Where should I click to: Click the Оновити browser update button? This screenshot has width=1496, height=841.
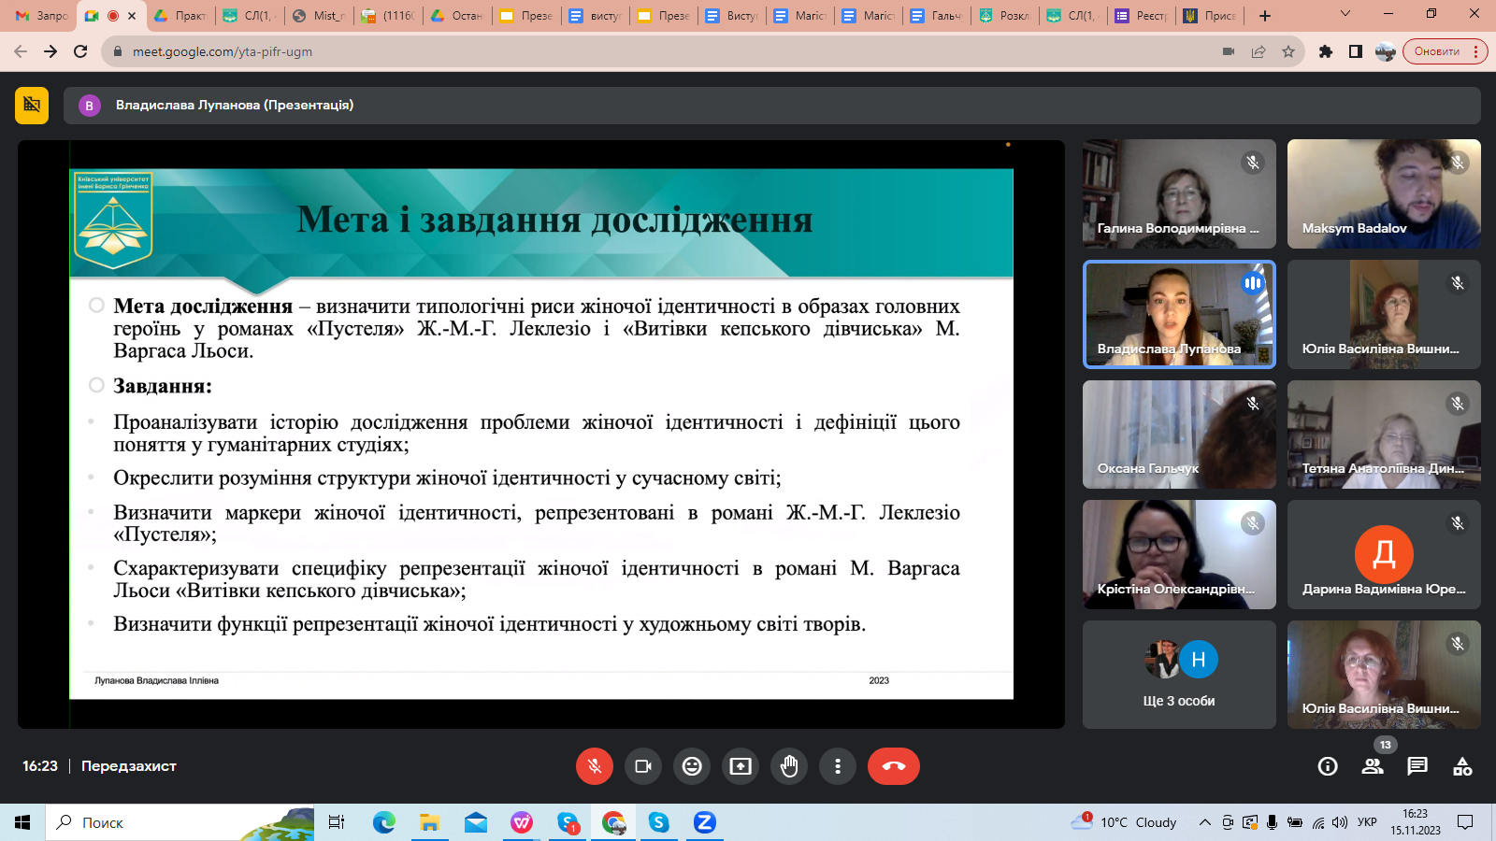[x=1437, y=51]
